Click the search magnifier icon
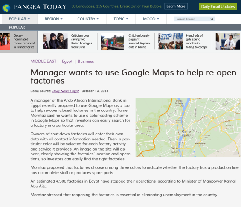 [212, 19]
